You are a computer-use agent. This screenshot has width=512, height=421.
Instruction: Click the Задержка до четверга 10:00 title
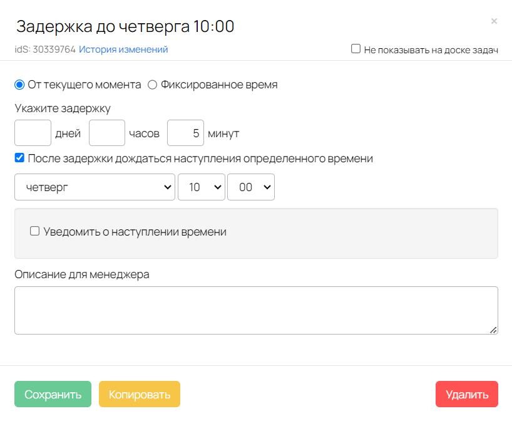[x=125, y=26]
